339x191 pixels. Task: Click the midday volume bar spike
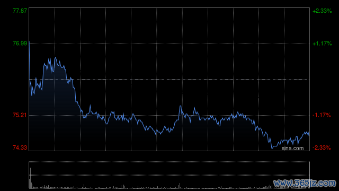pos(180,186)
